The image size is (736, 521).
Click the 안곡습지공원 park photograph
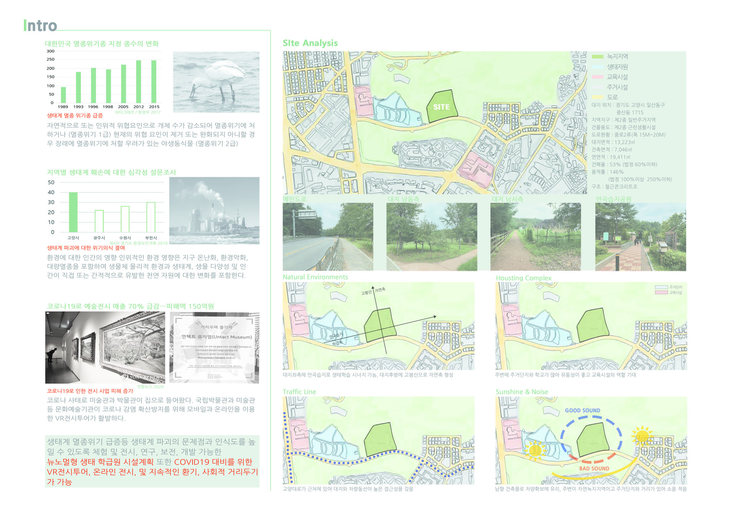point(641,237)
